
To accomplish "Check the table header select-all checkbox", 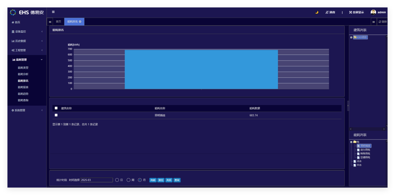I will pyautogui.click(x=56, y=108).
